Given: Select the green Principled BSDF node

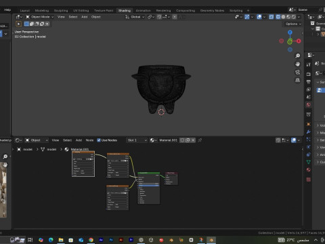Looking at the screenshot, I should pos(149,188).
